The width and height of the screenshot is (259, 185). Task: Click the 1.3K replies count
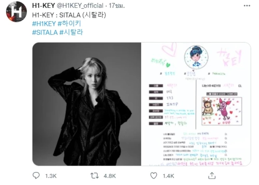51,176
